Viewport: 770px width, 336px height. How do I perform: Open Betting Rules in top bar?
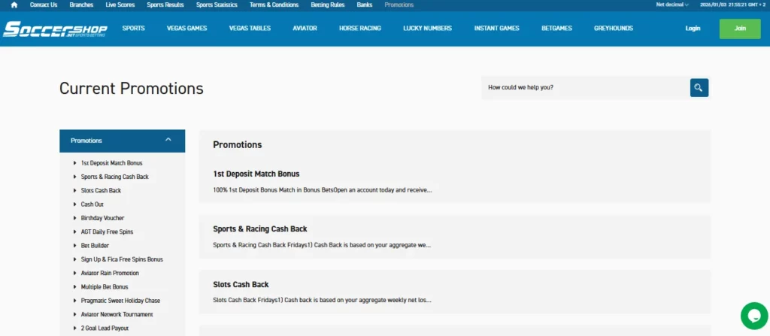click(x=327, y=5)
